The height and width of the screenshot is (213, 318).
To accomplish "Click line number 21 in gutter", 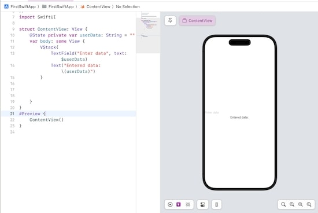I will (12, 113).
